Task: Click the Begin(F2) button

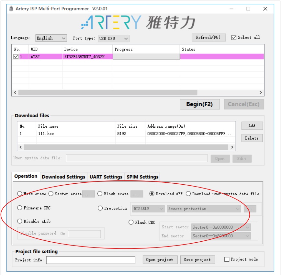Action: click(x=200, y=104)
